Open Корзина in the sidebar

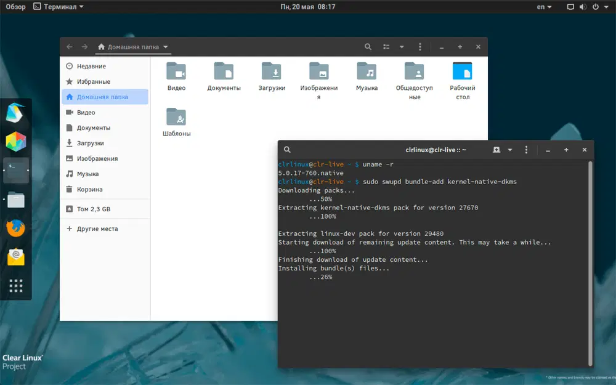point(89,189)
